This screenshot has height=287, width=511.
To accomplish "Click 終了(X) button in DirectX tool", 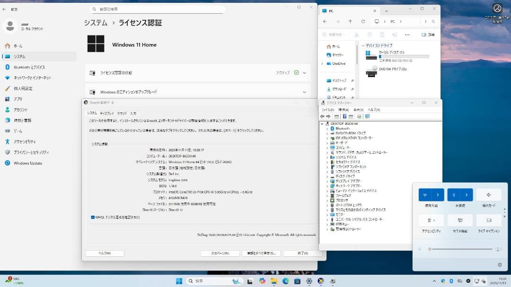I will click(303, 253).
